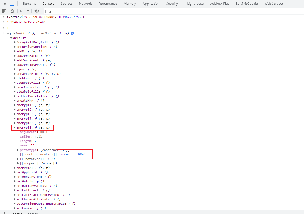Screen dimensions: 304x214
Task: Create a live expression via eye icon
Action: point(37,11)
